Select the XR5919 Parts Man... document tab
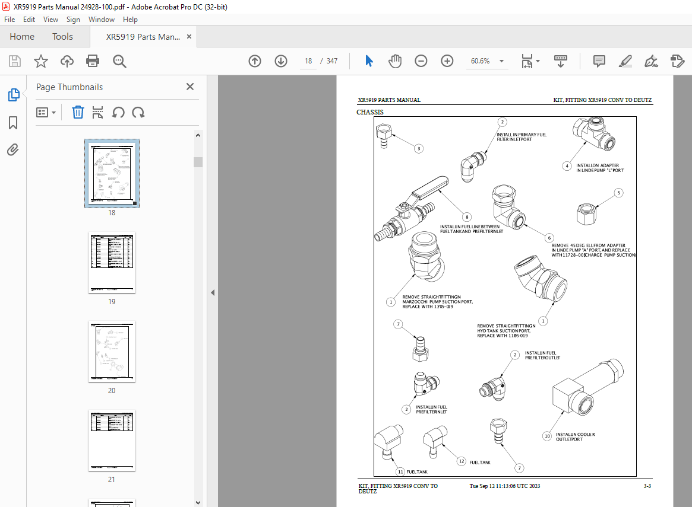The width and height of the screenshot is (692, 507). [143, 37]
